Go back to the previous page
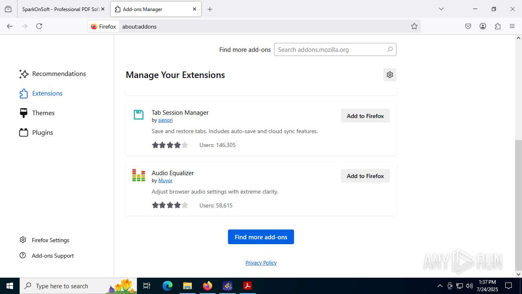Viewport: 522px width, 294px height. pos(10,26)
